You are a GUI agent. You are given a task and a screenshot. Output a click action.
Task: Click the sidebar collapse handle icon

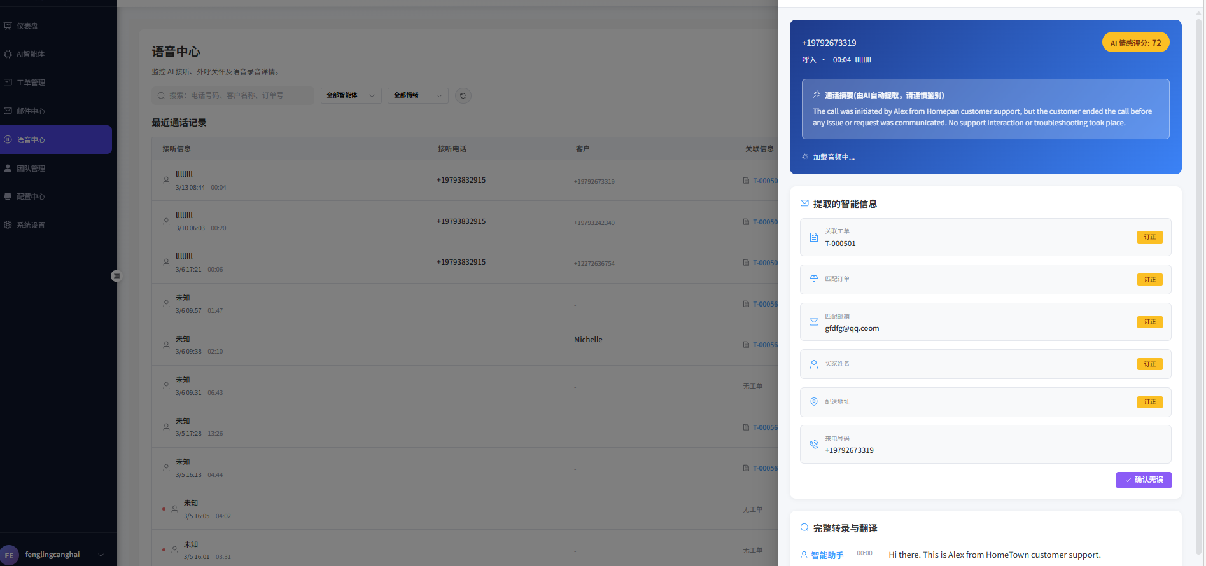116,276
